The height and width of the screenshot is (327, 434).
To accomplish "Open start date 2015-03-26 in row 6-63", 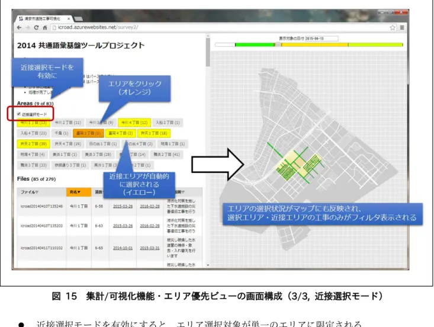I will point(123,226).
